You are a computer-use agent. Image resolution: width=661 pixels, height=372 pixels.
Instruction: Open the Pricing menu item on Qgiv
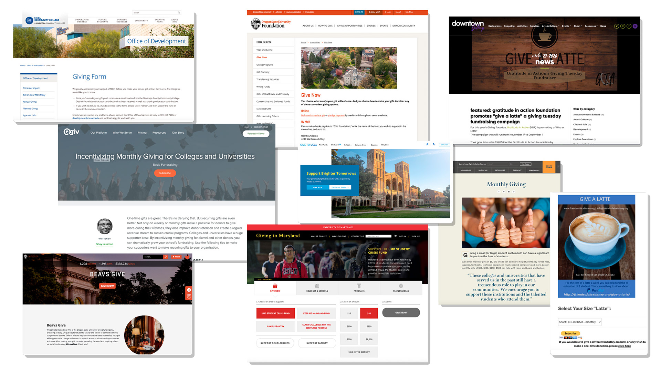coord(142,133)
